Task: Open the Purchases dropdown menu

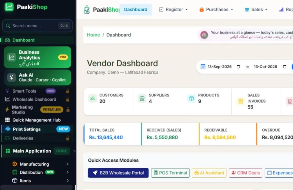Action: pyautogui.click(x=216, y=10)
